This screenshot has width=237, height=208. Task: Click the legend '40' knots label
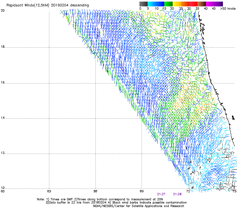(206, 8)
